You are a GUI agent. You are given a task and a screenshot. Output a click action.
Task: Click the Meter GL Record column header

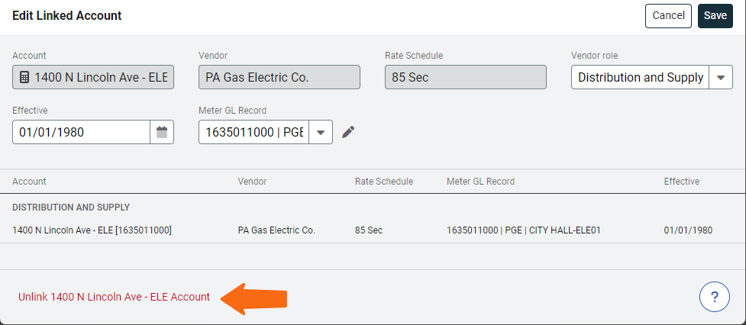480,182
